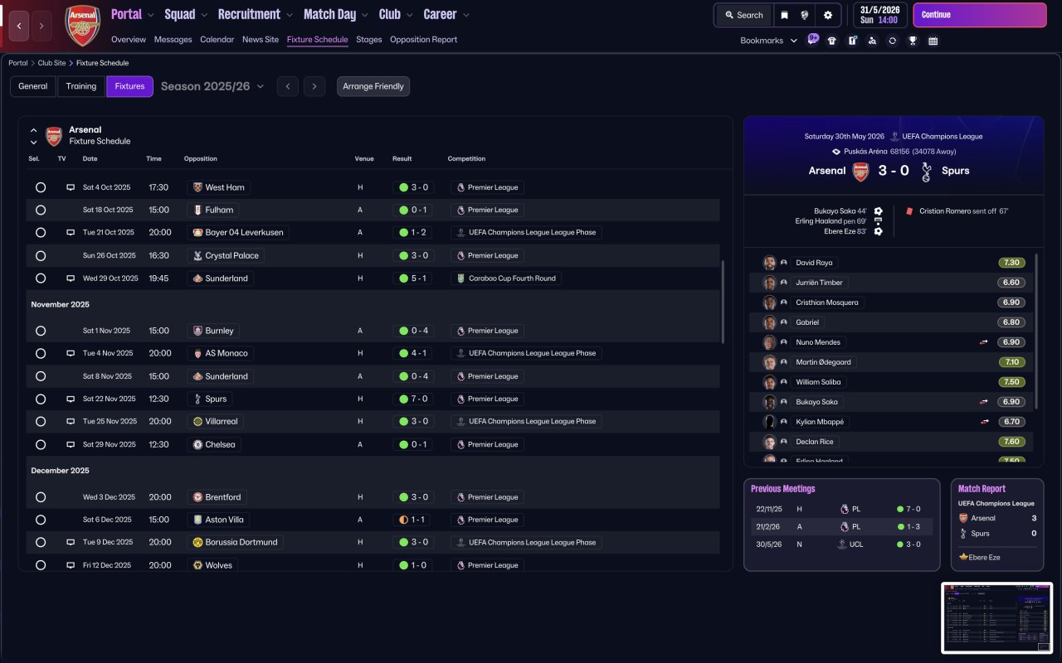Click the trophy icon in bookmarks bar
This screenshot has height=663, width=1062.
point(913,41)
